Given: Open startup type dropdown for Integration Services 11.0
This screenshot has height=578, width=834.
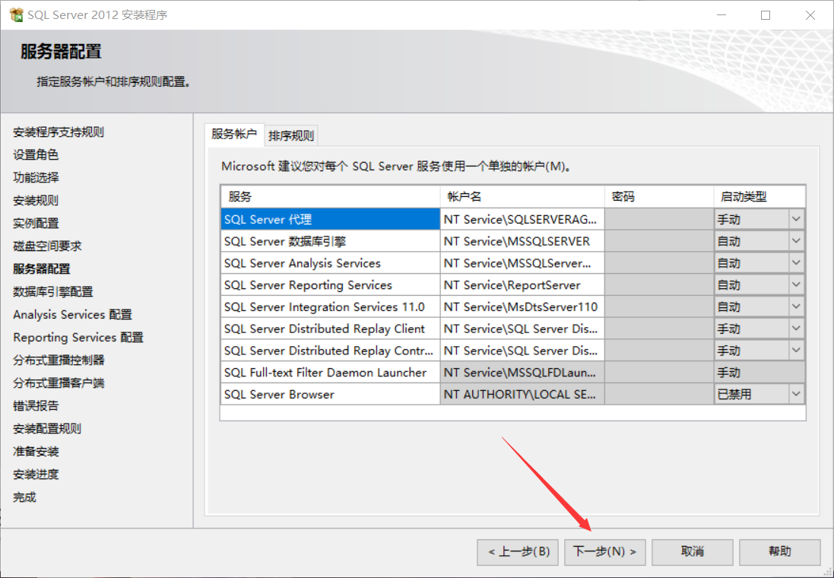Looking at the screenshot, I should click(x=796, y=306).
